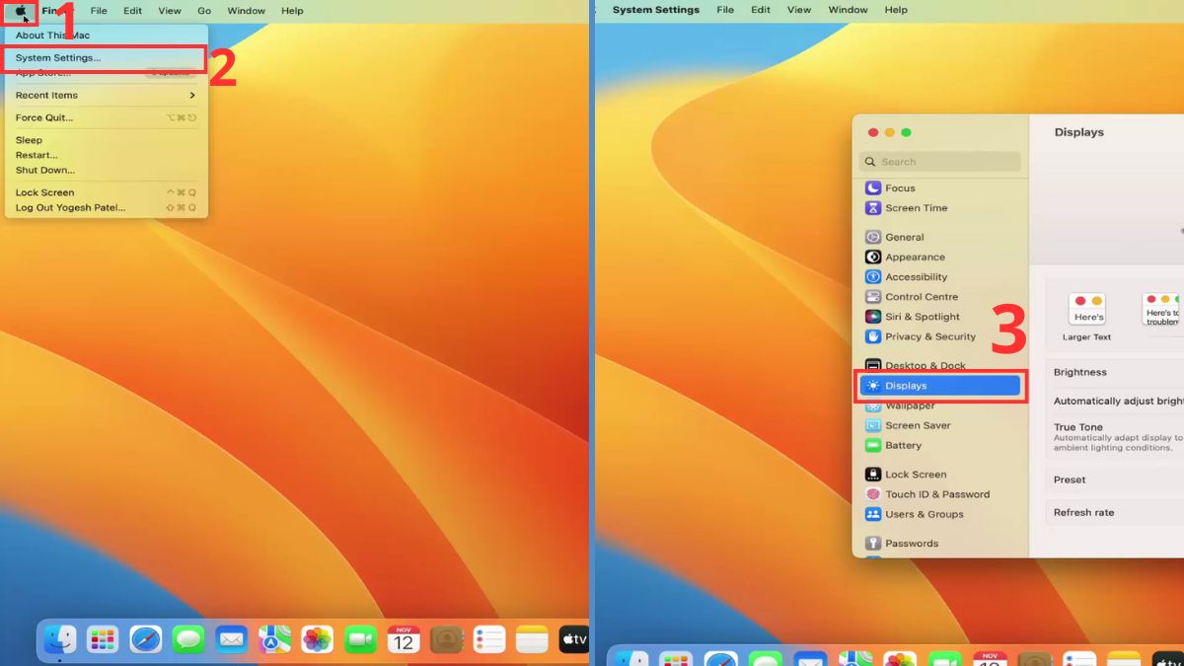
Task: Open the Go menu in the Finder menu bar
Action: pyautogui.click(x=204, y=11)
